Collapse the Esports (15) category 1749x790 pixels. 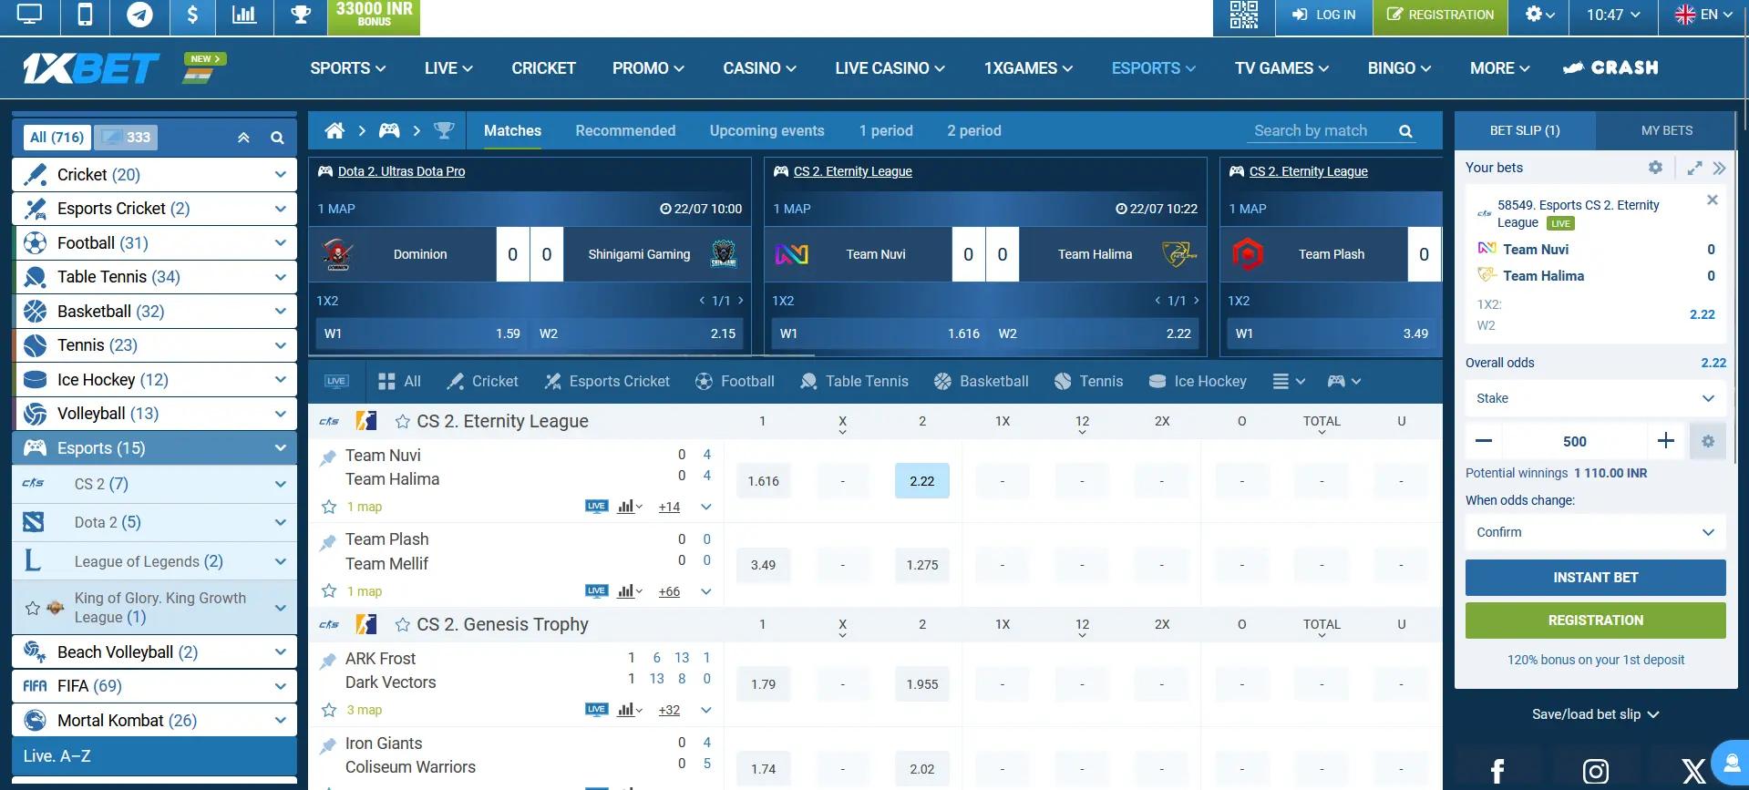click(x=155, y=448)
